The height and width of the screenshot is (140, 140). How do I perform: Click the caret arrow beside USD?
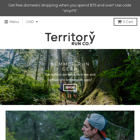(x=37, y=22)
